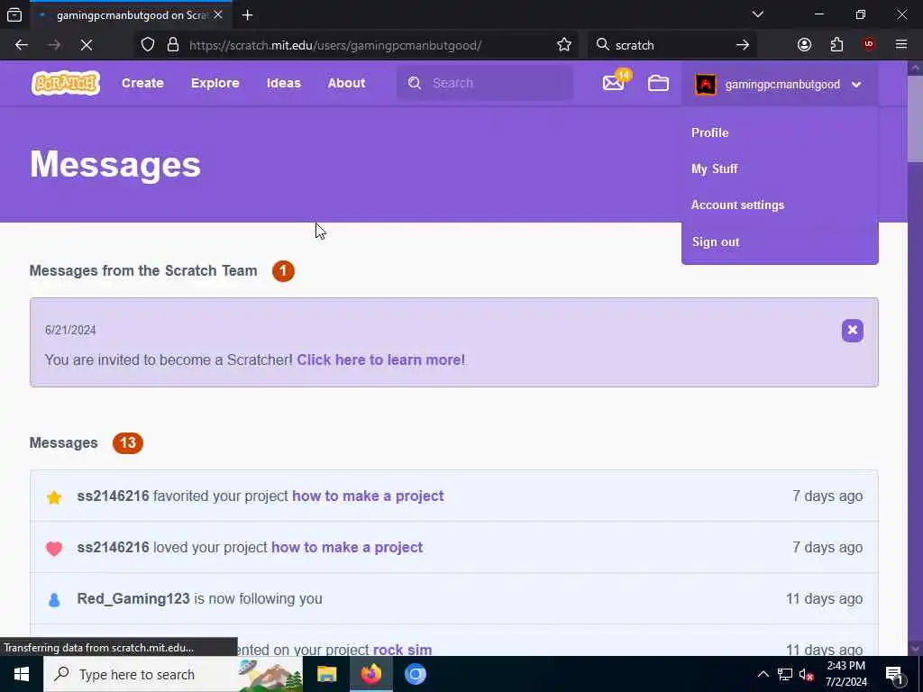Click the 13 unread messages badge

128,442
